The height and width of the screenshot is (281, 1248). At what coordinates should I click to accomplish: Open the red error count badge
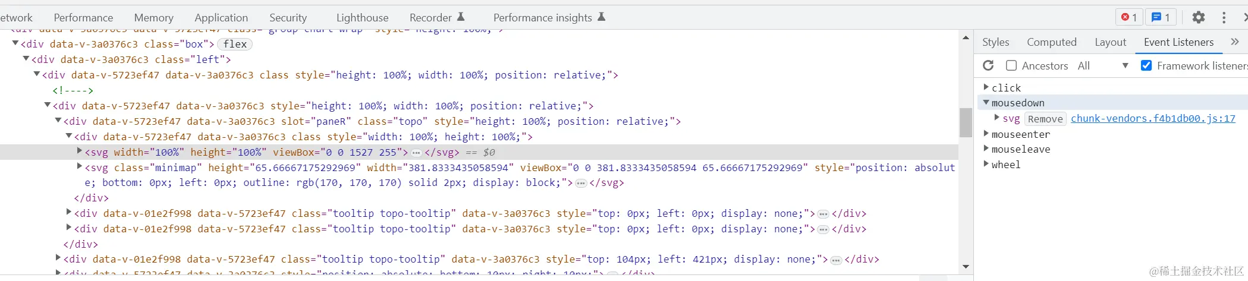click(1128, 17)
